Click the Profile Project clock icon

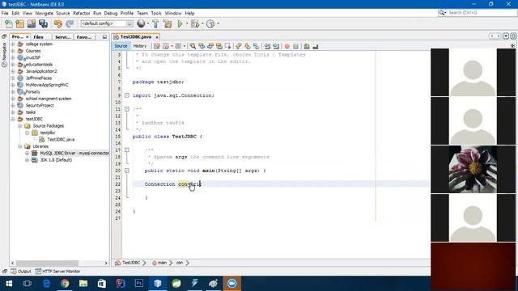pyautogui.click(x=210, y=23)
